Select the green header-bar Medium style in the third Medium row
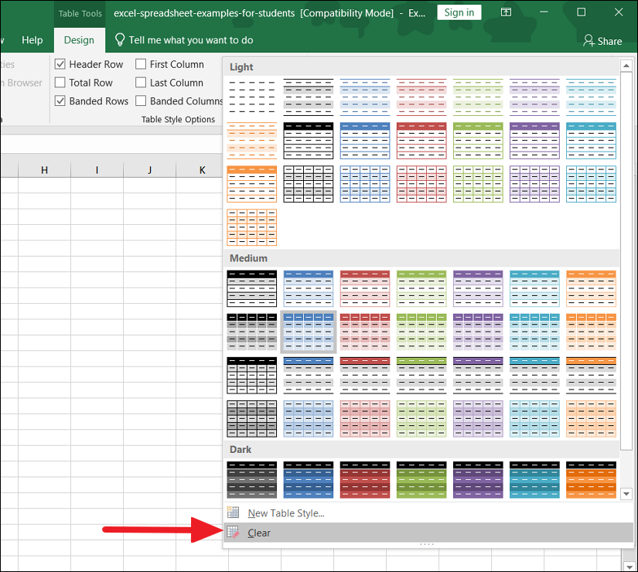This screenshot has height=572, width=638. pyautogui.click(x=421, y=376)
